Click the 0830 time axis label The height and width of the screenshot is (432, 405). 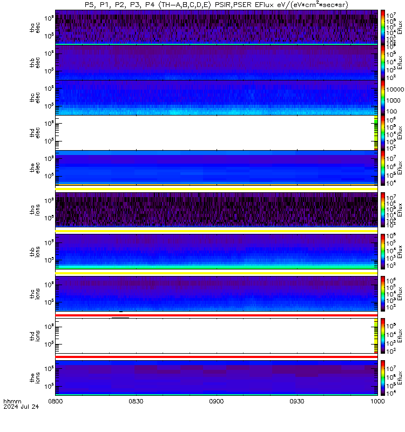click(x=136, y=401)
